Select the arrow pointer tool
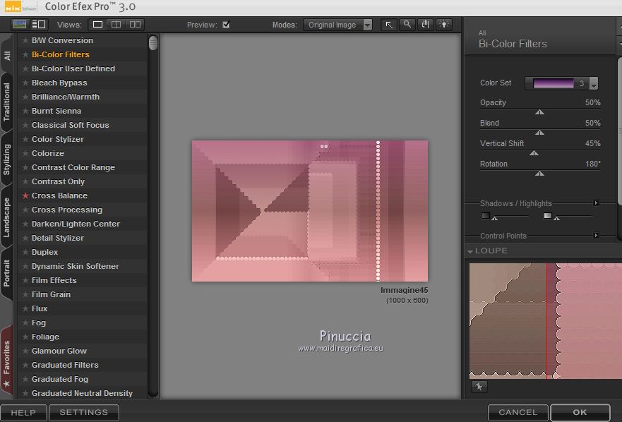This screenshot has width=622, height=422. coord(389,25)
